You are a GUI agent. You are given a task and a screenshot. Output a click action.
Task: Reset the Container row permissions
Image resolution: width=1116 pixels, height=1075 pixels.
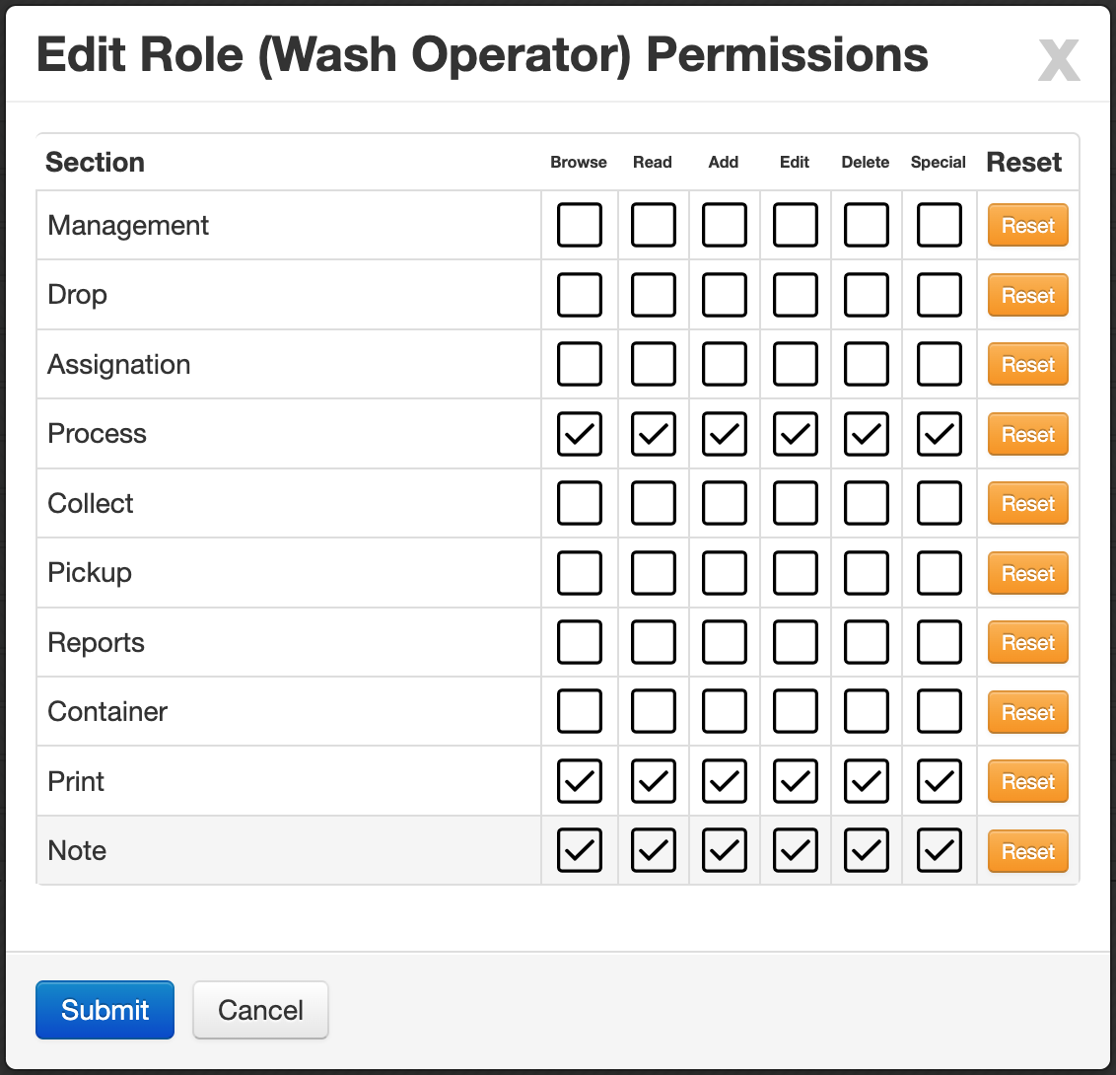(1027, 712)
